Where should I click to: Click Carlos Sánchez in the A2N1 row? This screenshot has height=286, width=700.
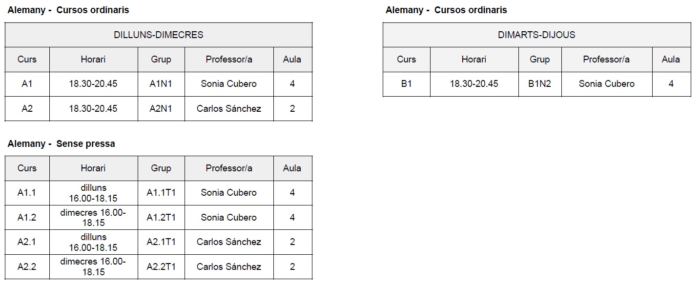click(x=229, y=109)
